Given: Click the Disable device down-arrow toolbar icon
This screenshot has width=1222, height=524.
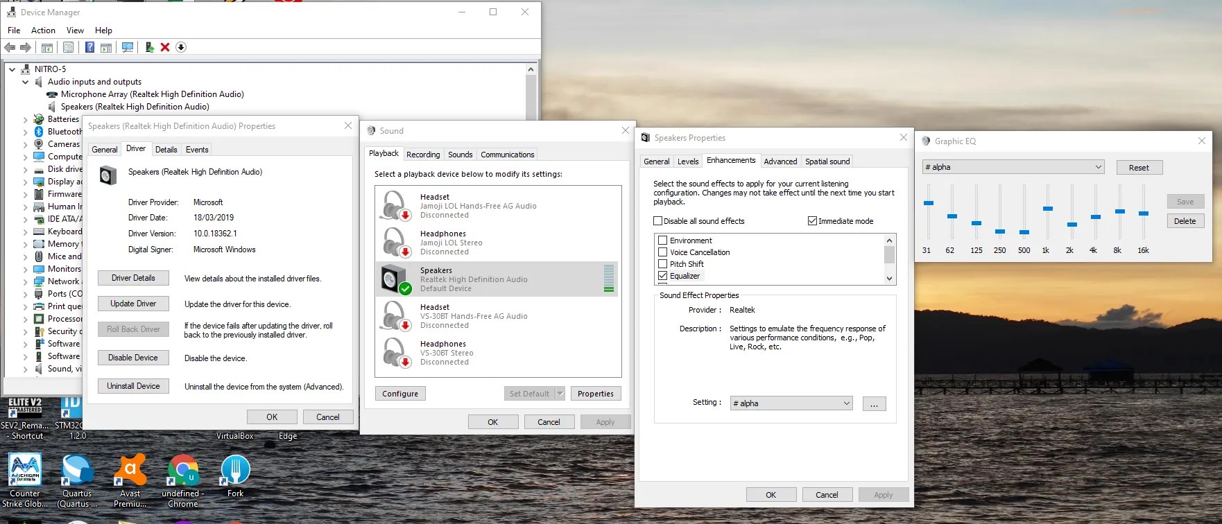Looking at the screenshot, I should coord(181,47).
